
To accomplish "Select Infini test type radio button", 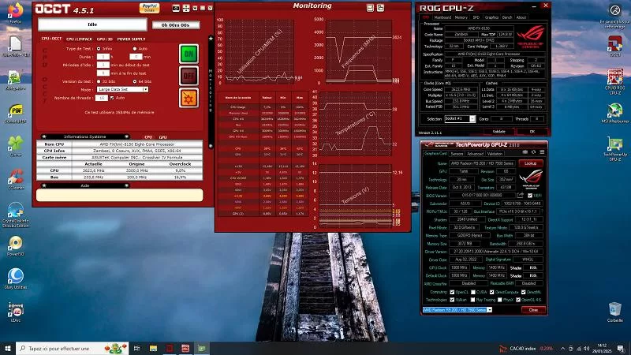I will pos(99,49).
